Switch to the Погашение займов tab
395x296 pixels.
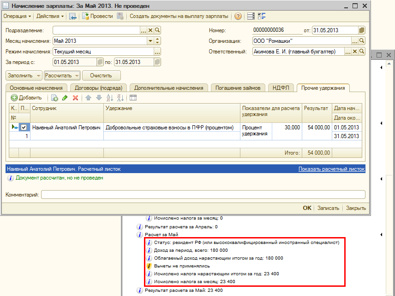coord(238,88)
